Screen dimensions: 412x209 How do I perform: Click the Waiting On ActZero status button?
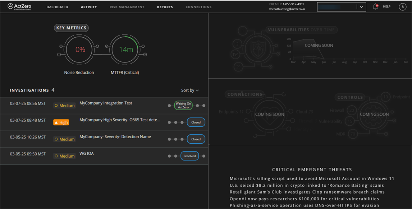(x=183, y=105)
